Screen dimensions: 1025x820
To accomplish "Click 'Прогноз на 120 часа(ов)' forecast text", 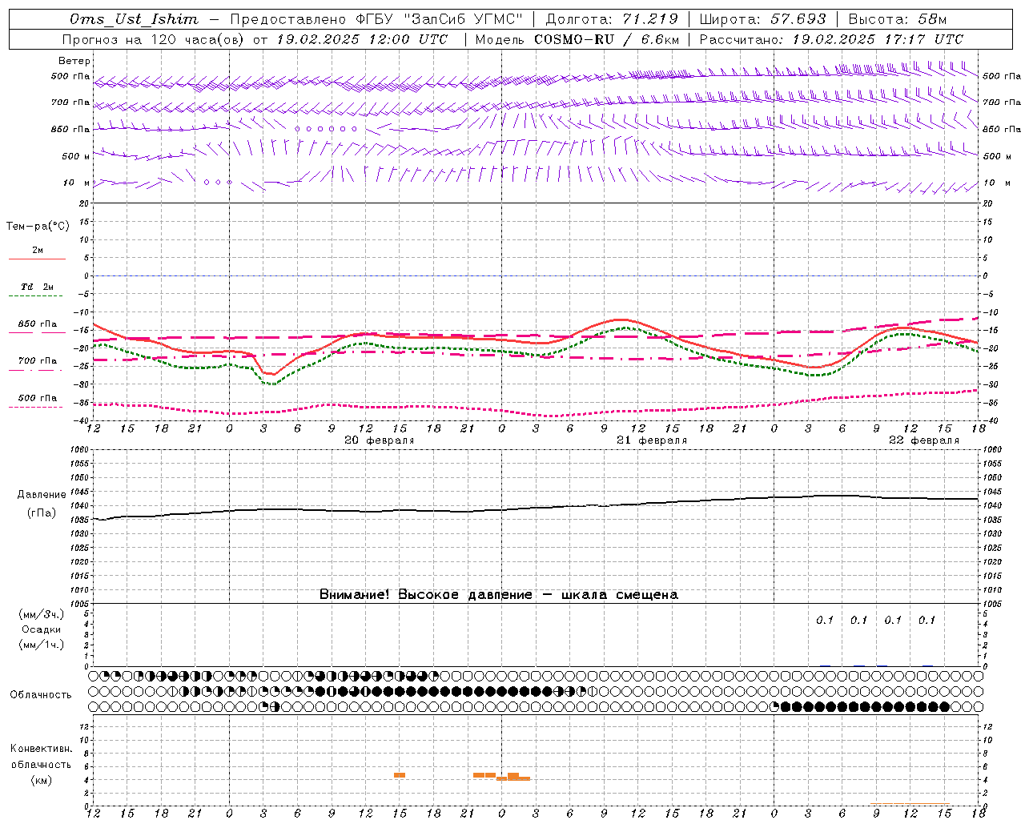I will [x=154, y=39].
